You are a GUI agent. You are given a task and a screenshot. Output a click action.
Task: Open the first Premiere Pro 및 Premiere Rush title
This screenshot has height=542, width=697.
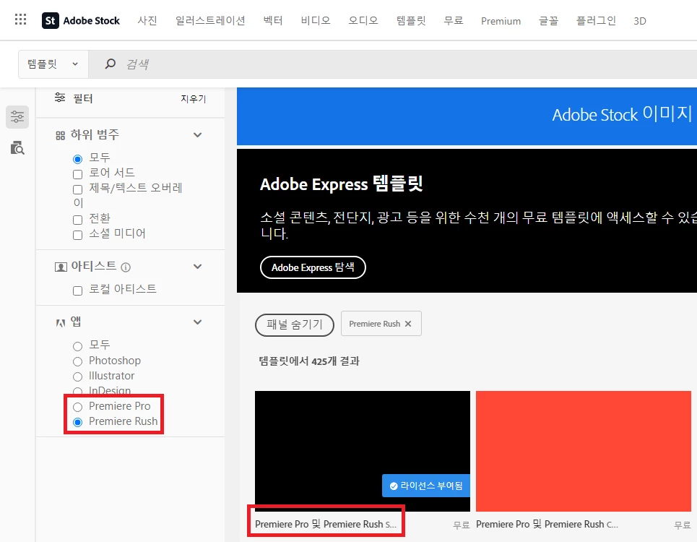[x=325, y=524]
